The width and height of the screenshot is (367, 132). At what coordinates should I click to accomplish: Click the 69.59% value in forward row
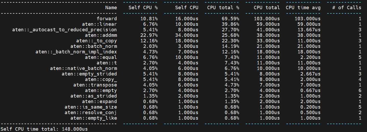point(230,19)
